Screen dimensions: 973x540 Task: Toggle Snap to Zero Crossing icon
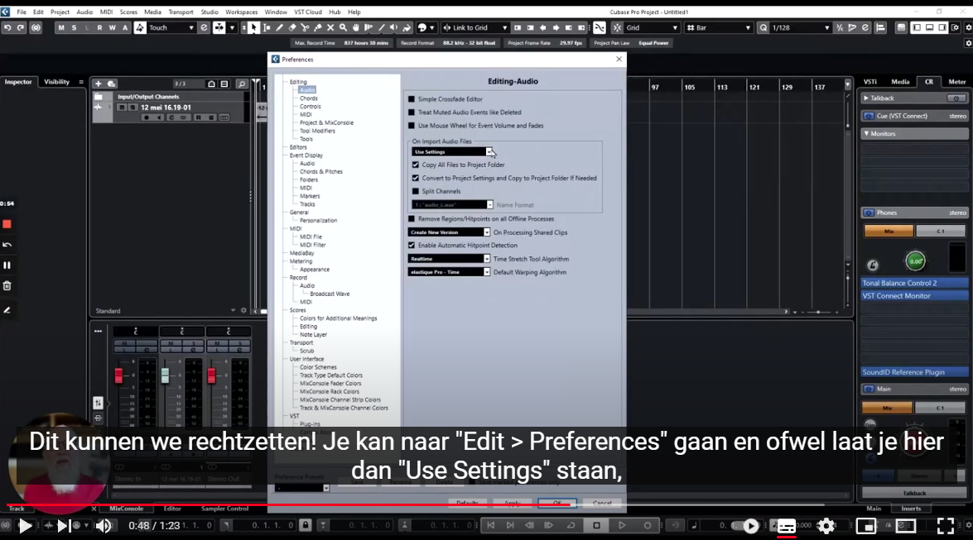(599, 27)
